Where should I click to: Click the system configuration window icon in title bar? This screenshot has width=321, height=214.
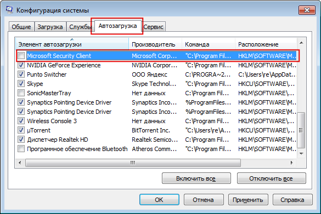click(x=9, y=10)
